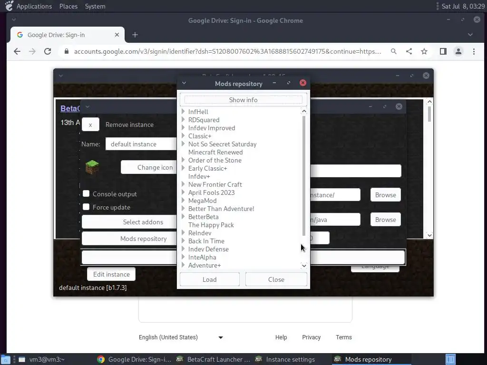Open Mods repository window menu chevron
The image size is (487, 365).
184,83
